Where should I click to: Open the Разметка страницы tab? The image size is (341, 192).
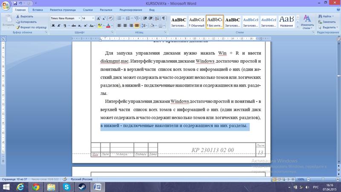(x=62, y=9)
